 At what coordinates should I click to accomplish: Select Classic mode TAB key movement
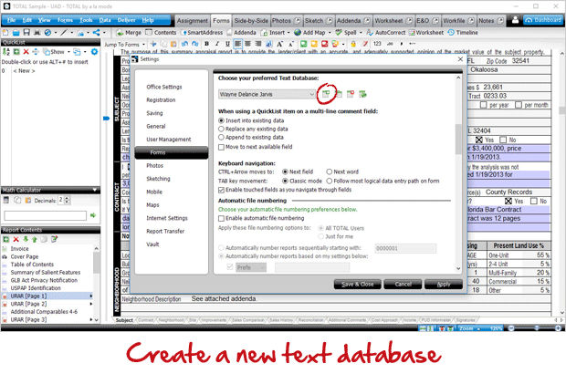tap(285, 181)
